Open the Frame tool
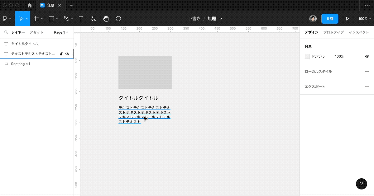 click(37, 19)
